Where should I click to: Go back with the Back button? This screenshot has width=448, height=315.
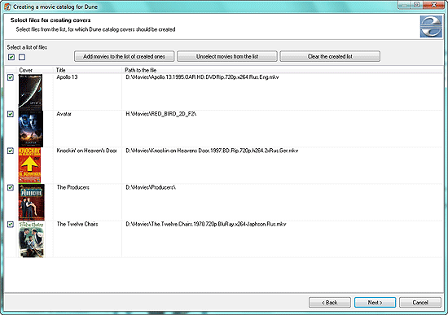click(x=330, y=303)
